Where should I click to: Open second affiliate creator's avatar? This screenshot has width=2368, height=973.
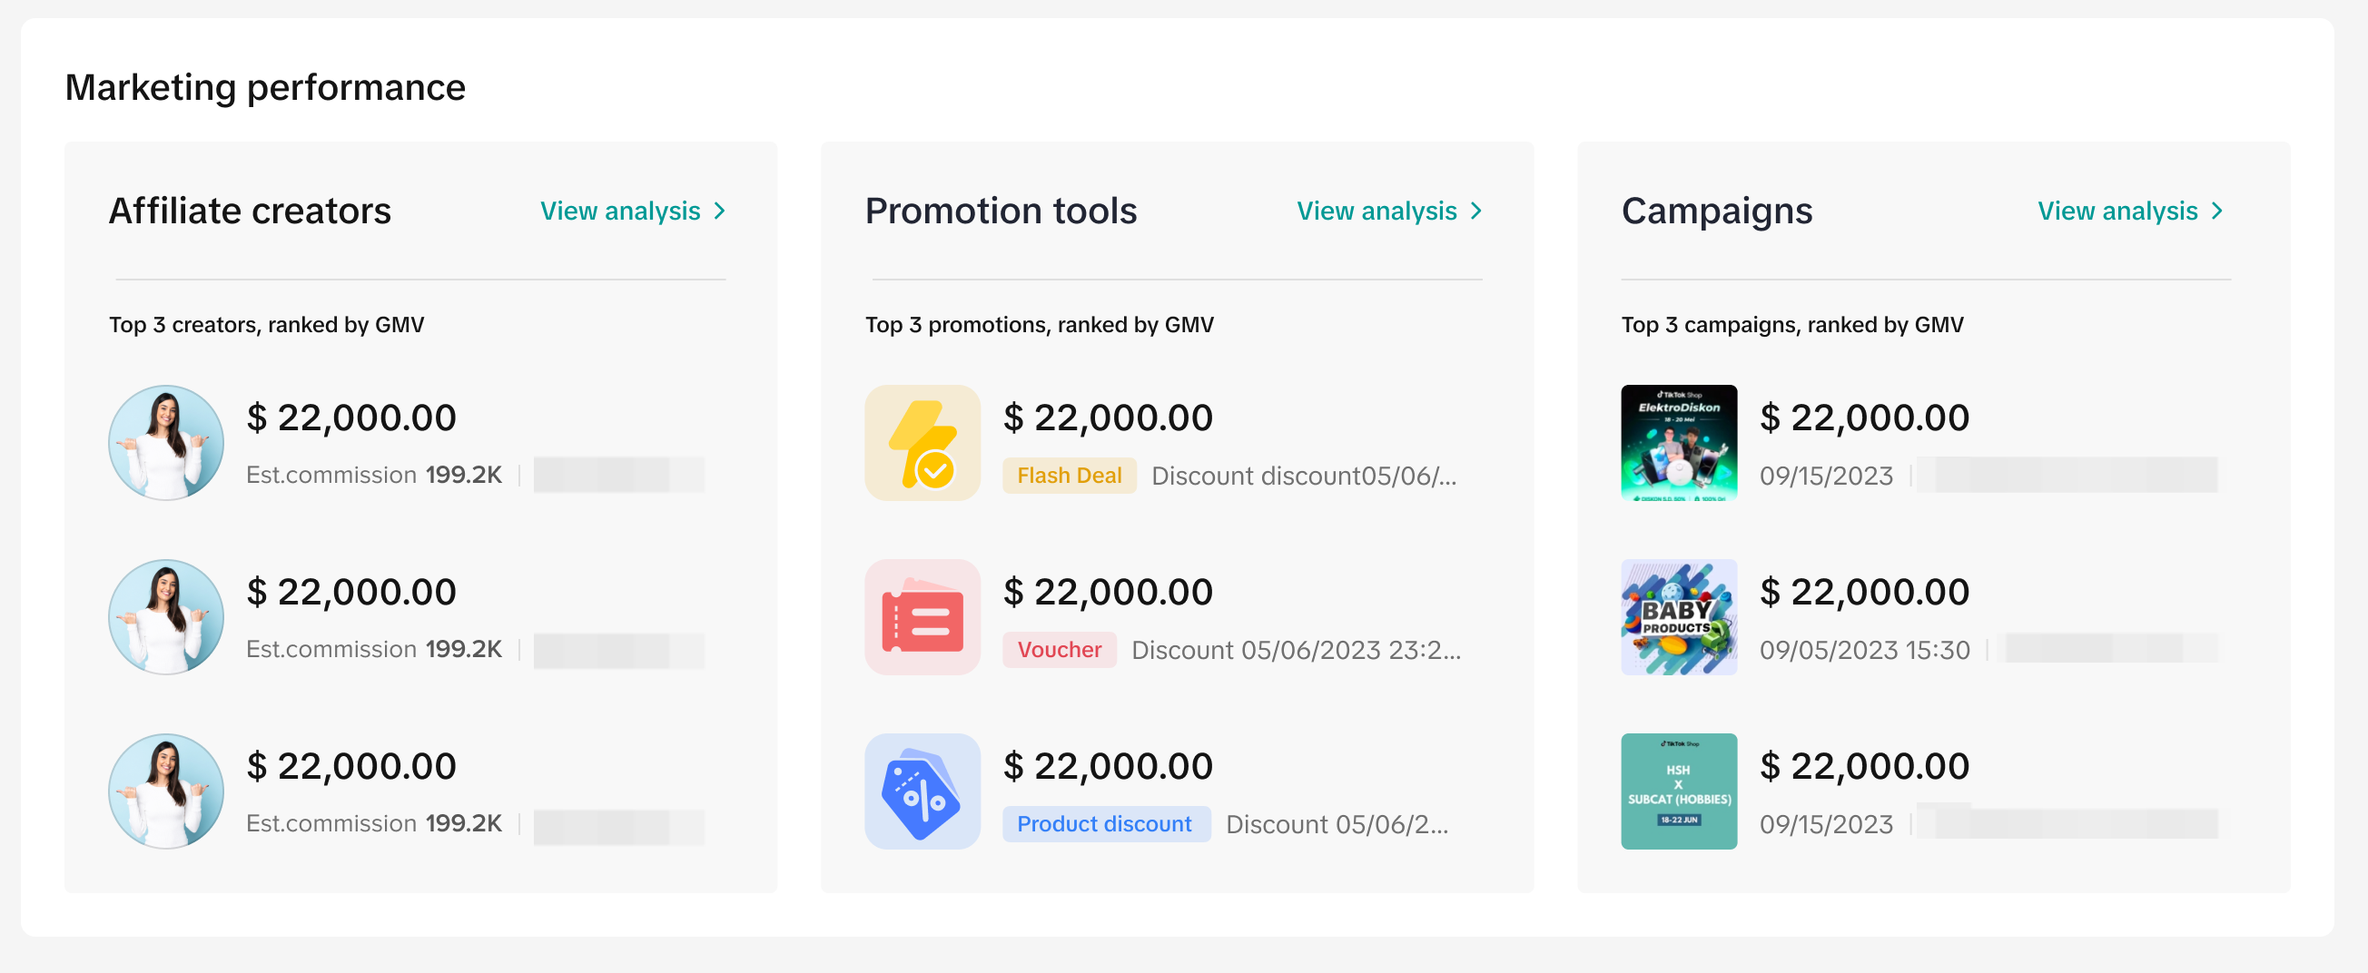click(x=165, y=616)
